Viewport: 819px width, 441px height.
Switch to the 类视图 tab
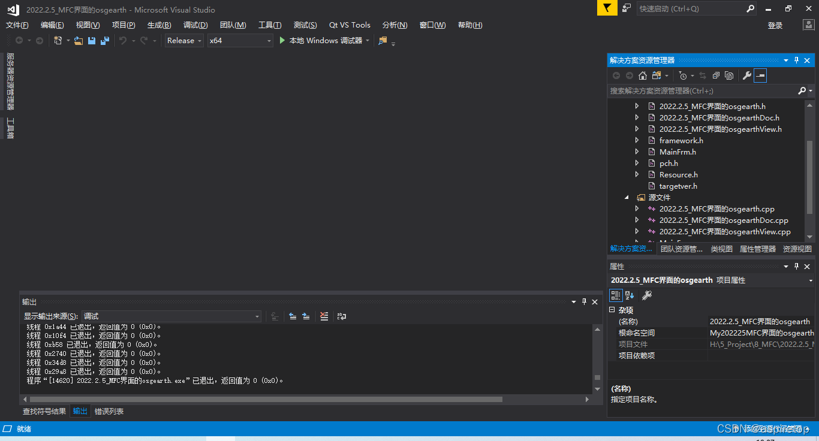coord(722,249)
